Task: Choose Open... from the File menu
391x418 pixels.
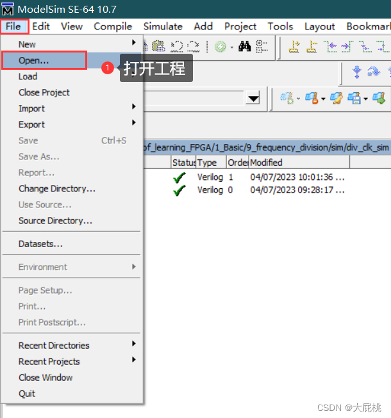Action: tap(72, 61)
